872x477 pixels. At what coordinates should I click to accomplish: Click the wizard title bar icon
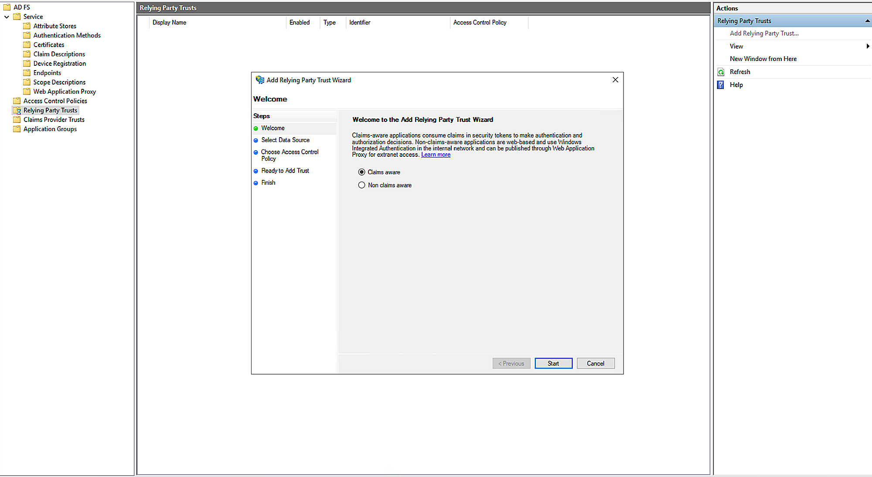[x=260, y=80]
